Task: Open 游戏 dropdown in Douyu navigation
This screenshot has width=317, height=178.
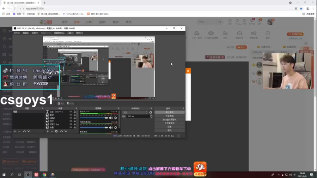Action: (x=116, y=22)
